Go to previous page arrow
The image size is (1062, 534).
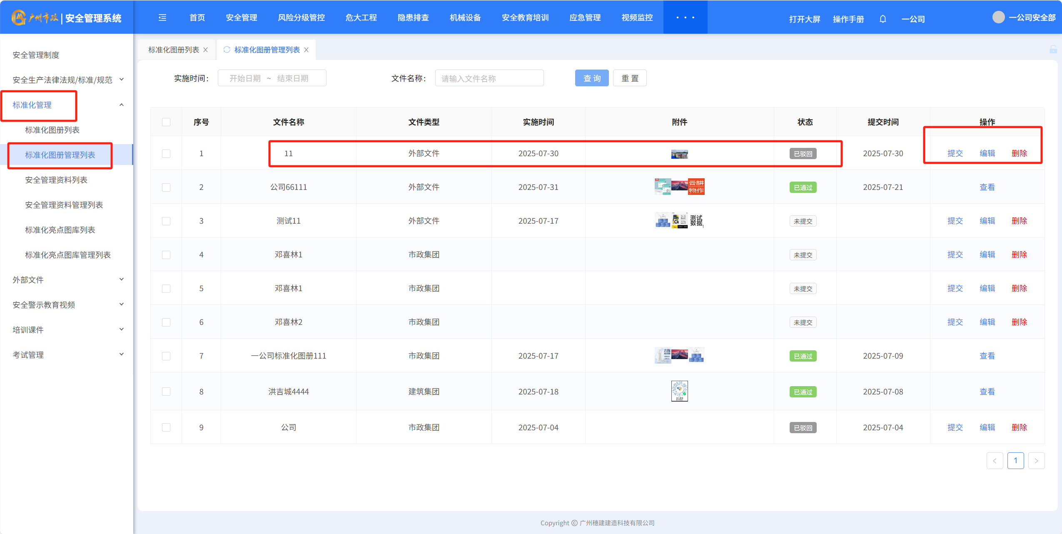pyautogui.click(x=995, y=461)
